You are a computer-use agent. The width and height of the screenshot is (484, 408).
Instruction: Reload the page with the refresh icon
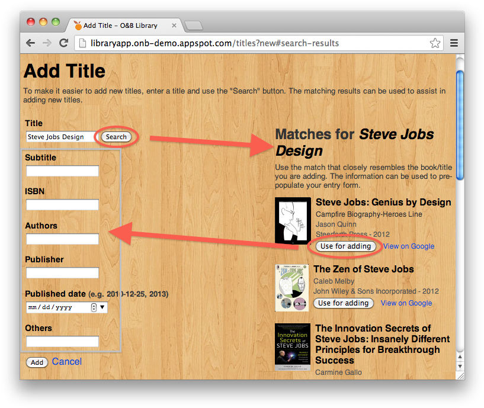(63, 43)
